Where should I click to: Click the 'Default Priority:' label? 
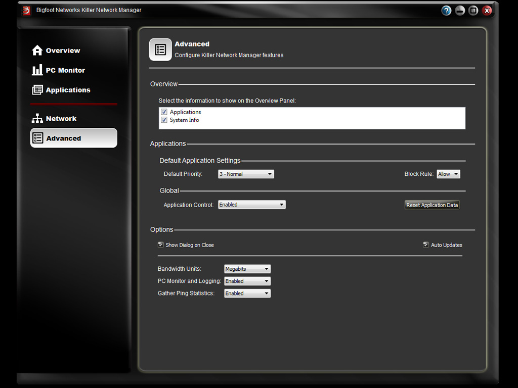point(183,174)
